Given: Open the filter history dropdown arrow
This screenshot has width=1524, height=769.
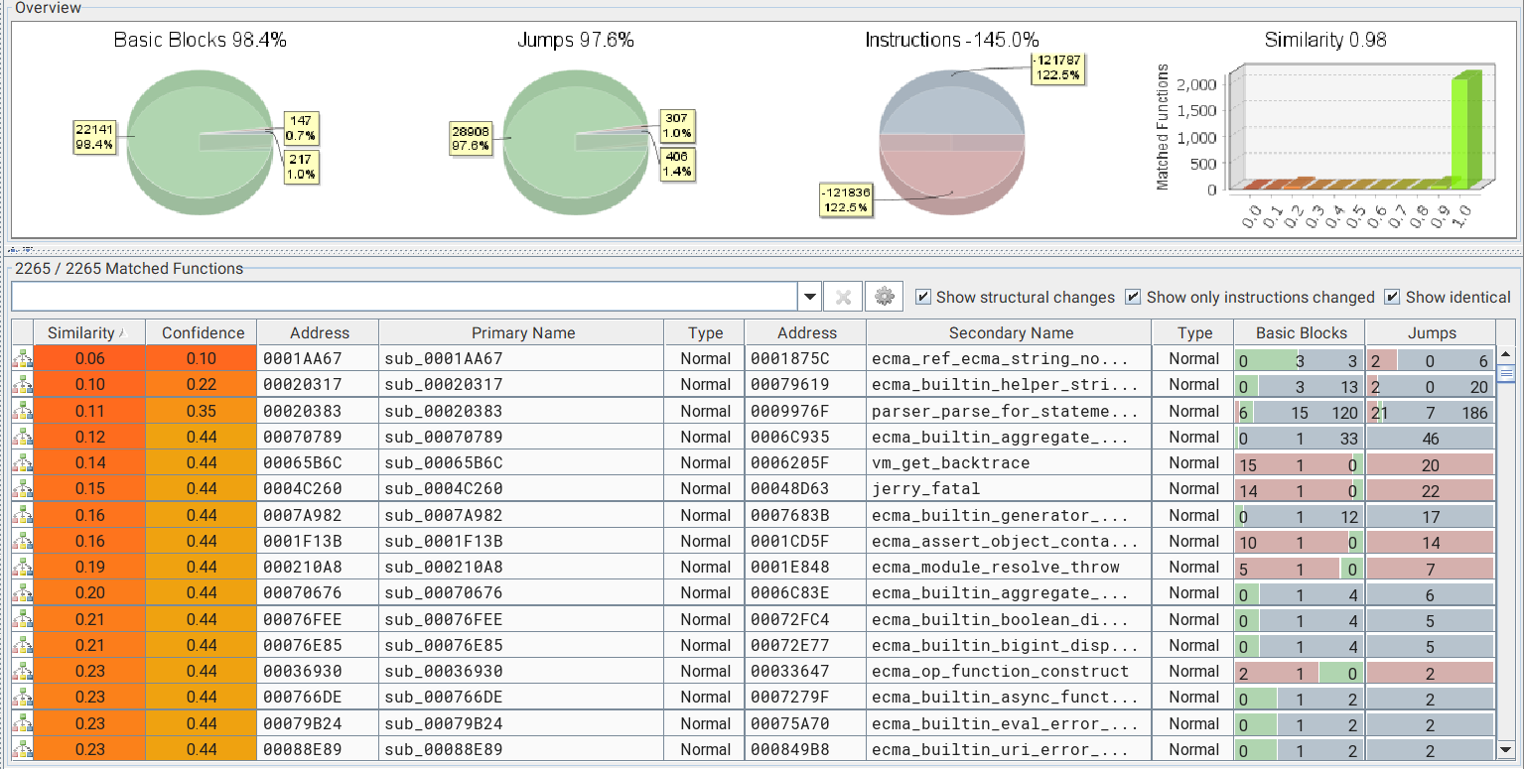Looking at the screenshot, I should tap(809, 297).
